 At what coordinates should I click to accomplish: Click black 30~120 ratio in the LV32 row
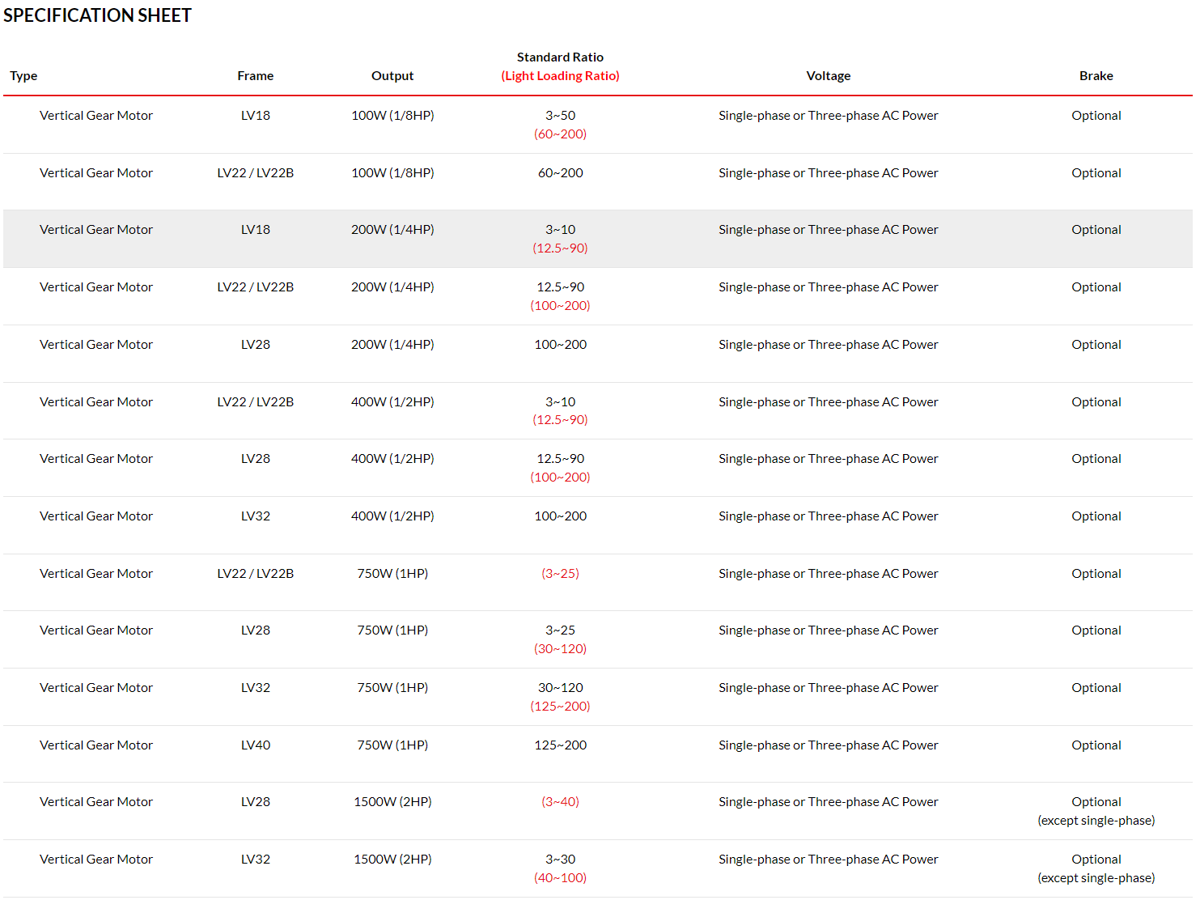coord(560,688)
